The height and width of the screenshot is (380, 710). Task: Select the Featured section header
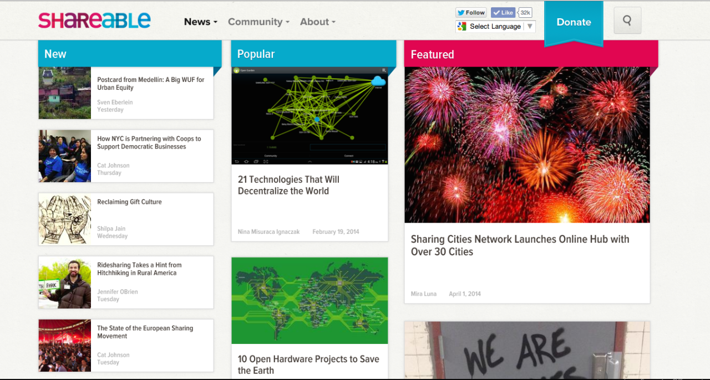click(x=432, y=54)
